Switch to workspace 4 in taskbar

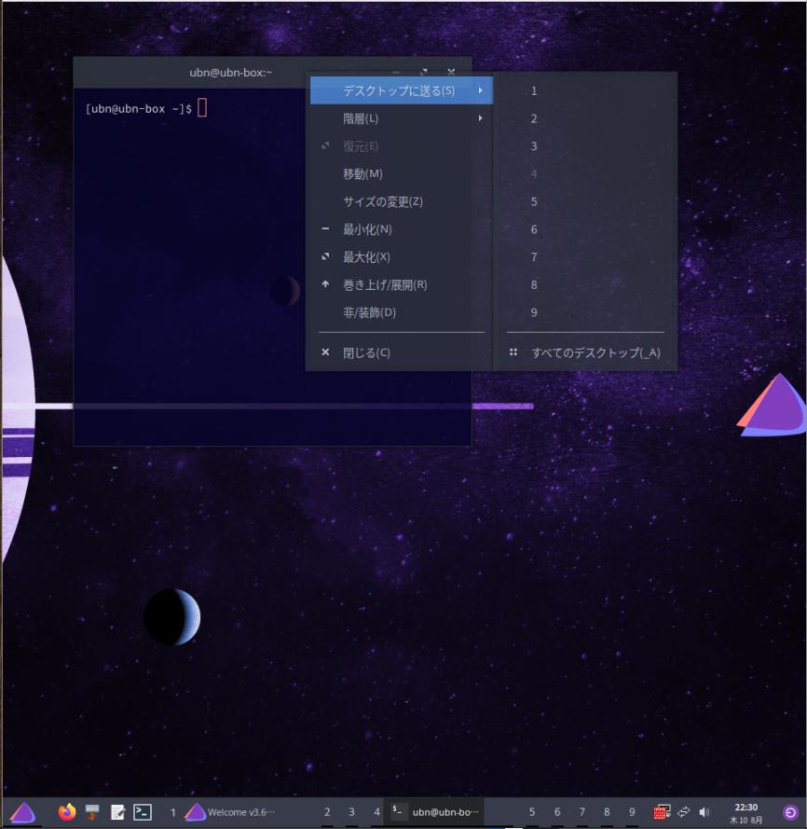pyautogui.click(x=376, y=812)
